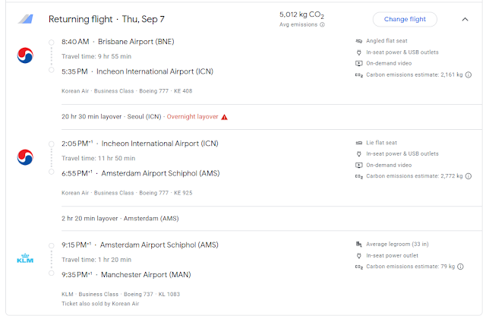Open info for 2,161 kg emissions estimate
Viewport: 486px width, 319px height.
point(468,75)
